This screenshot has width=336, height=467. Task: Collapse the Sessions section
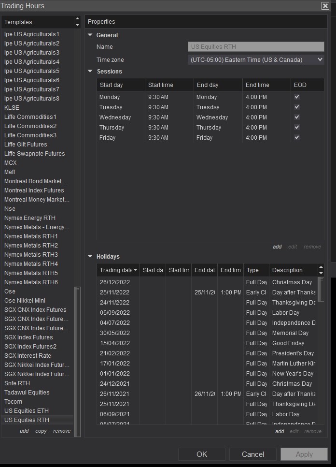[90, 71]
